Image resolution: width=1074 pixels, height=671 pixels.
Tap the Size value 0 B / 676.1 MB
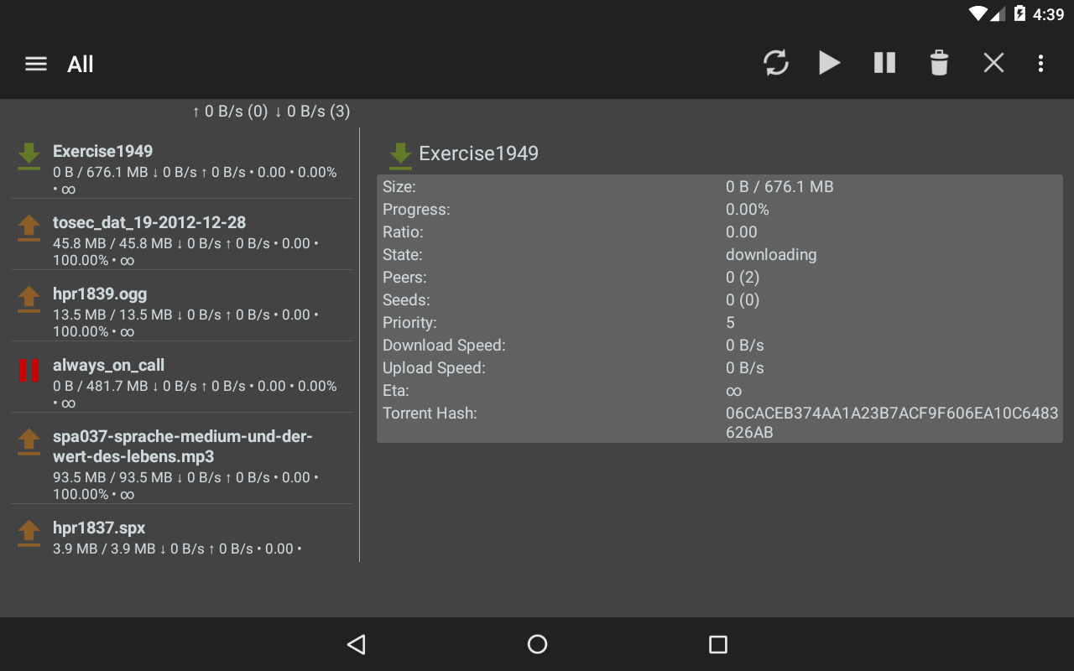click(x=779, y=187)
